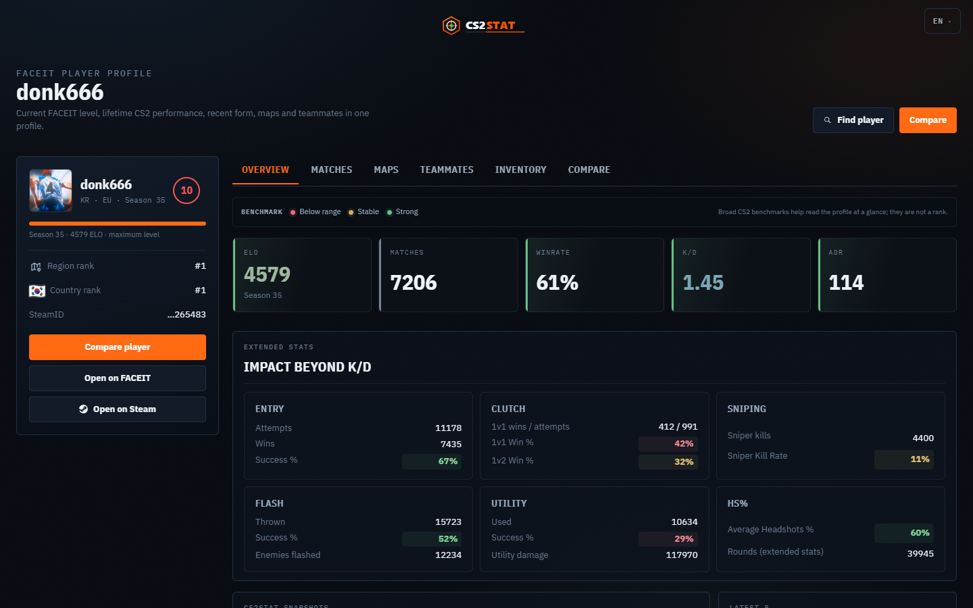Switch to the Overview tab

[x=266, y=170]
